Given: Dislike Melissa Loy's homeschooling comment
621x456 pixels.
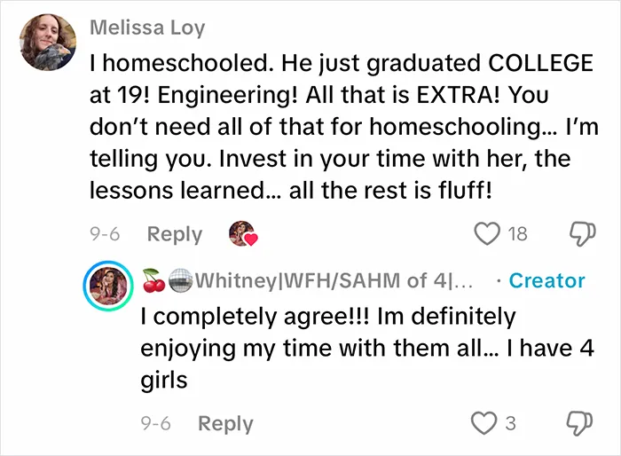Looking at the screenshot, I should point(582,234).
